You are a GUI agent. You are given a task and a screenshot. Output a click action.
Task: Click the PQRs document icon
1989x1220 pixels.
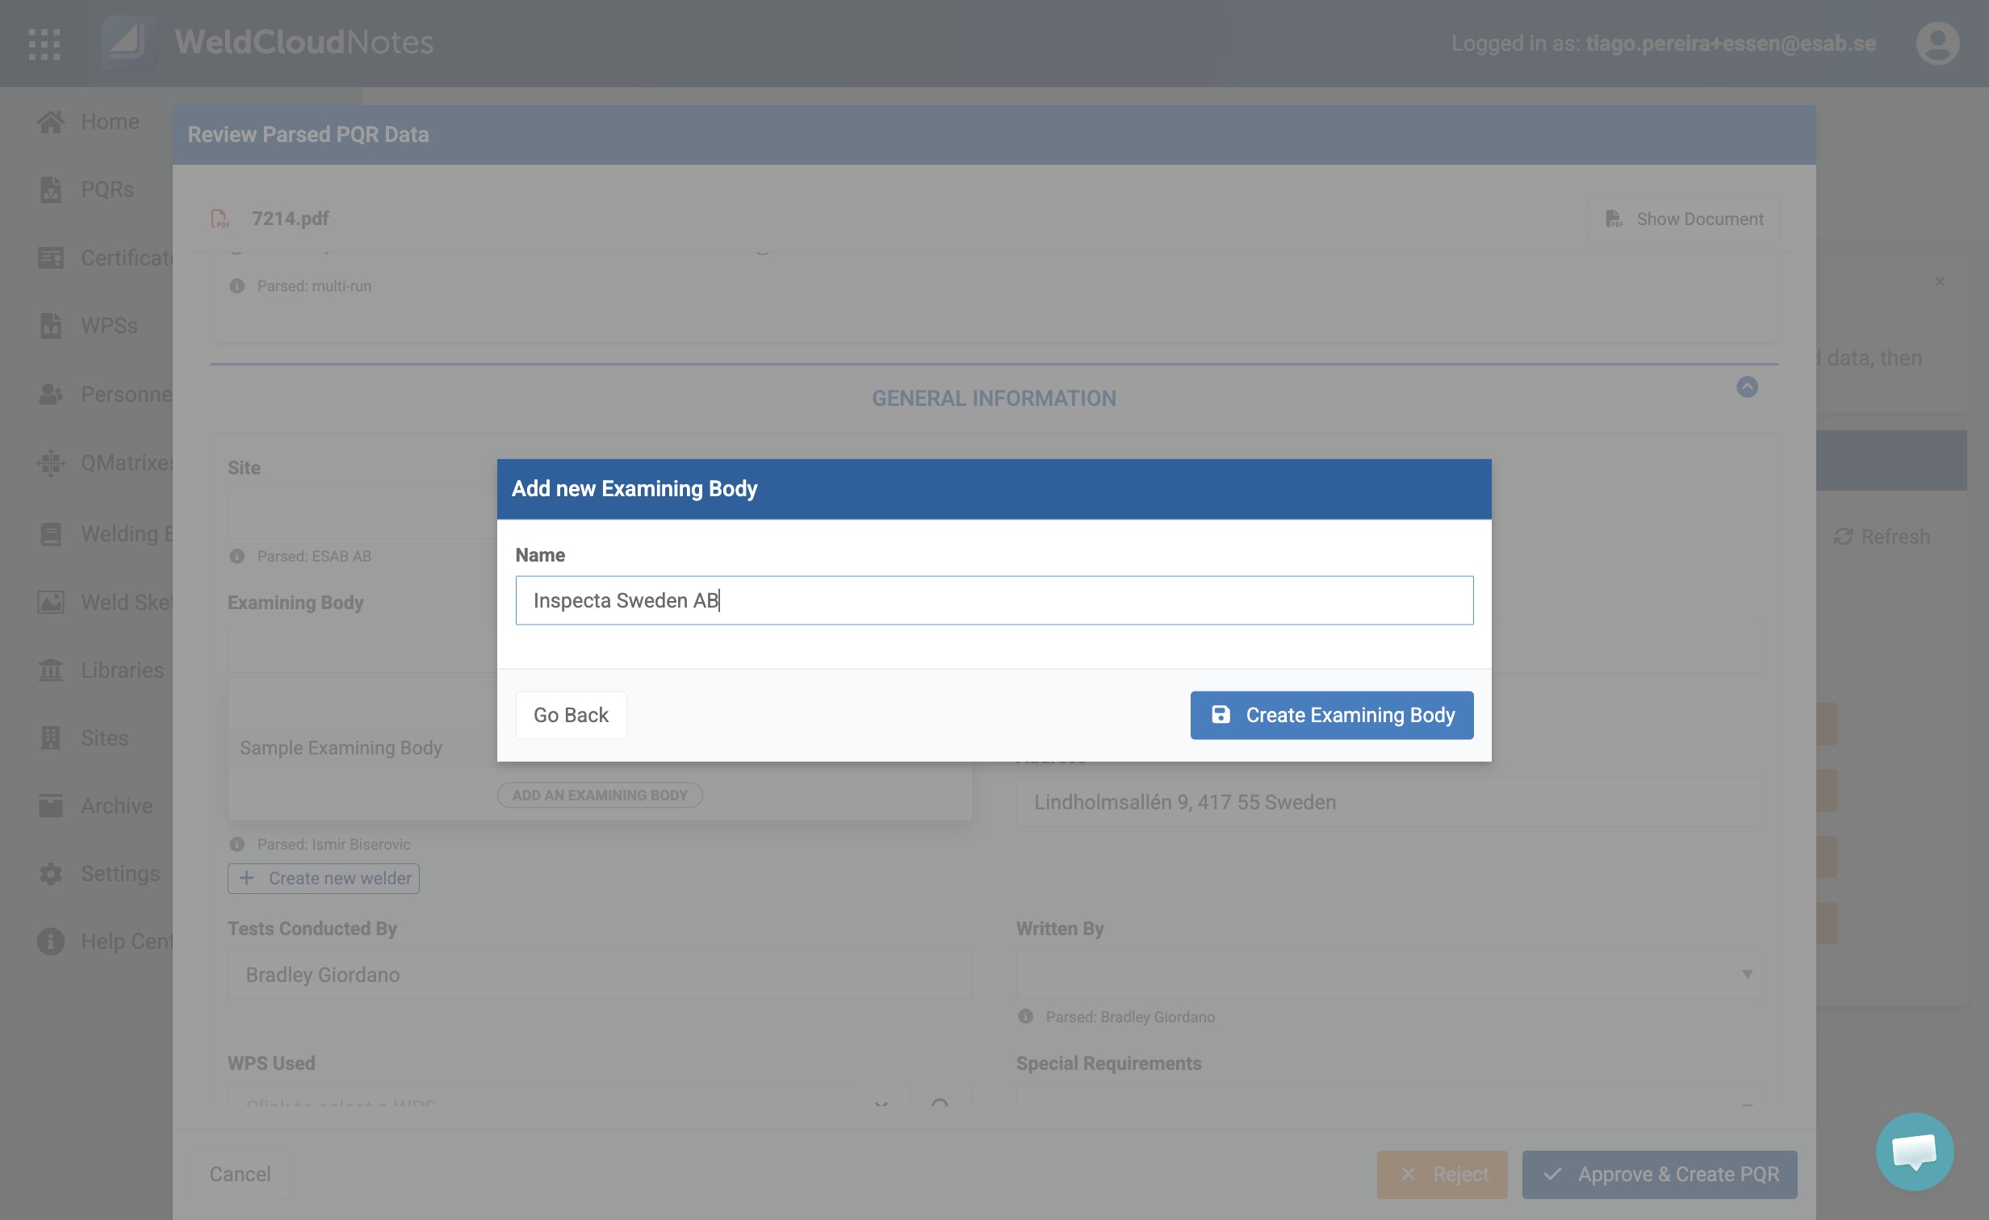(x=50, y=190)
